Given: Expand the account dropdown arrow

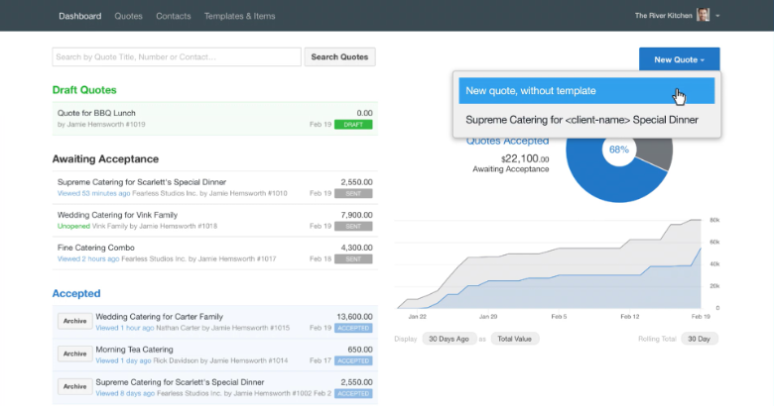Looking at the screenshot, I should [717, 16].
